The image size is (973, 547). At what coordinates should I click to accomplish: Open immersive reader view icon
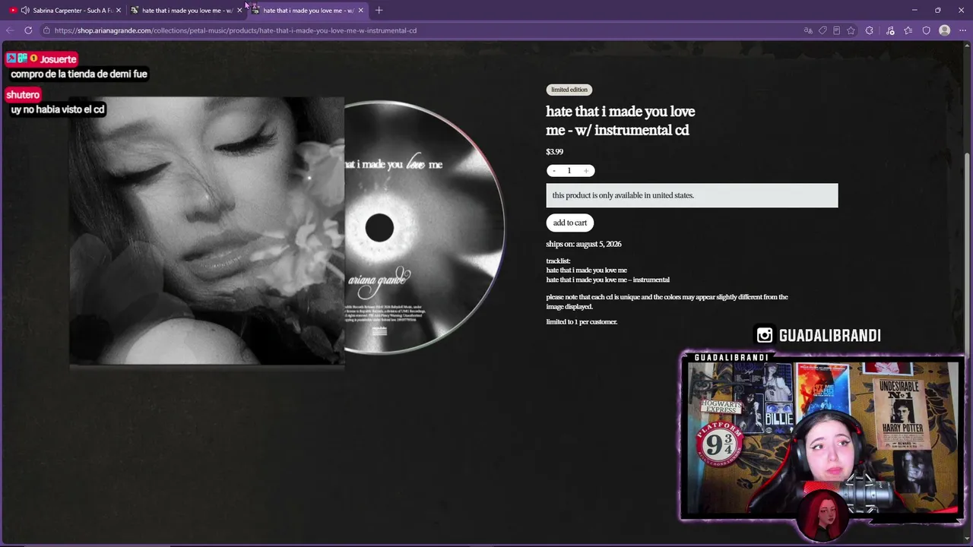(836, 30)
